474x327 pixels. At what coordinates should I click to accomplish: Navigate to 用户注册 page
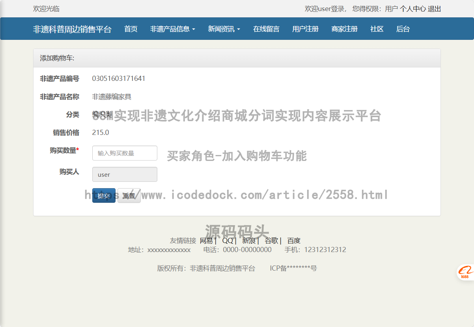[x=305, y=29]
